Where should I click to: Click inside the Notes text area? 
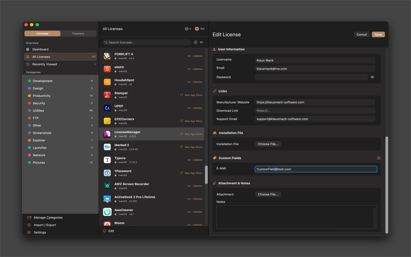(296, 217)
